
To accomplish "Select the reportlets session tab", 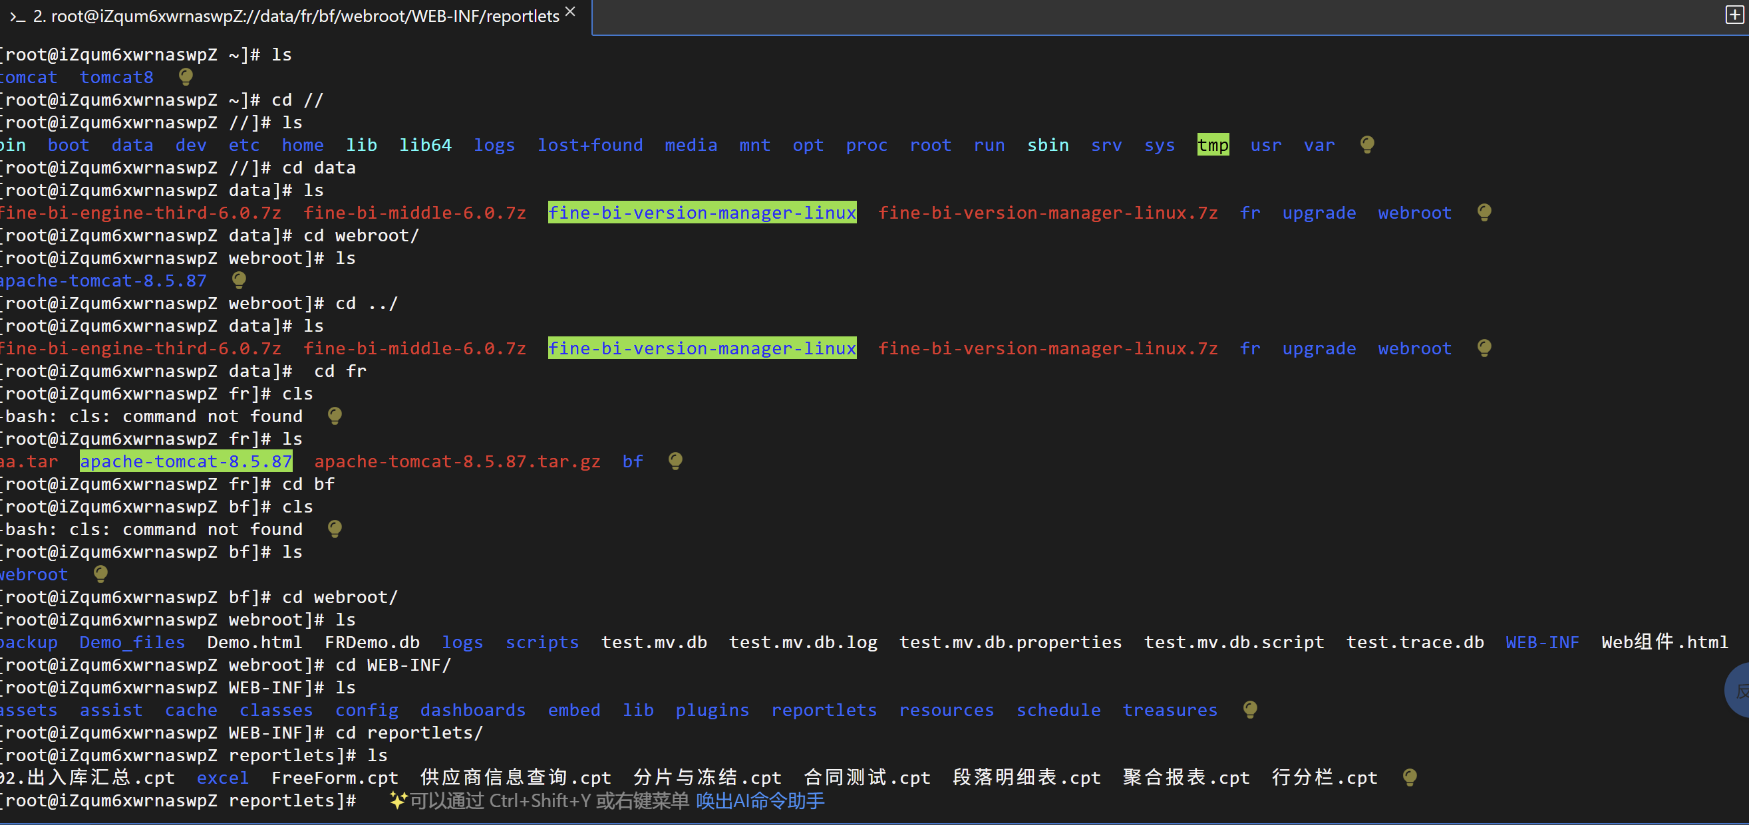I will (x=296, y=16).
